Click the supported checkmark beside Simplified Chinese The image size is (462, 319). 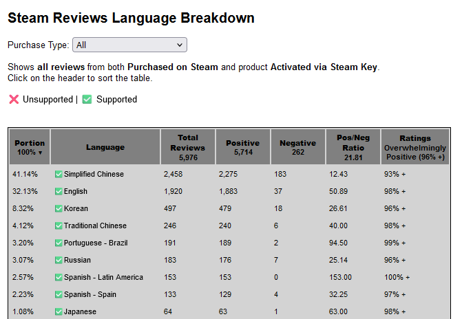59,174
